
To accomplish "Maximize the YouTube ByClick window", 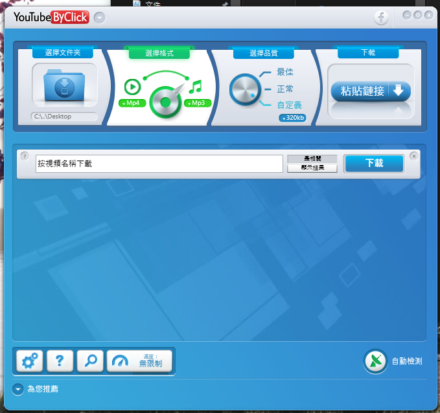I will 418,15.
